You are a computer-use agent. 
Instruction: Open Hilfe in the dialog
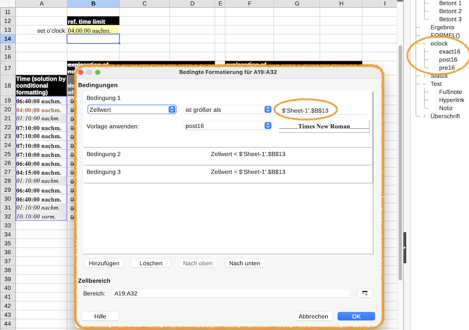pos(100,316)
